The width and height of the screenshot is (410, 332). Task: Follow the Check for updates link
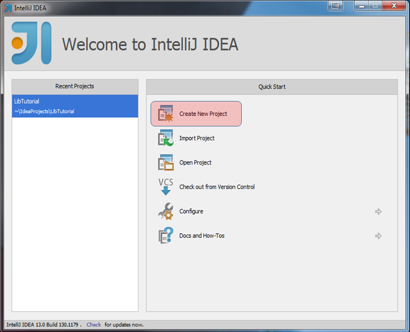[x=94, y=325]
